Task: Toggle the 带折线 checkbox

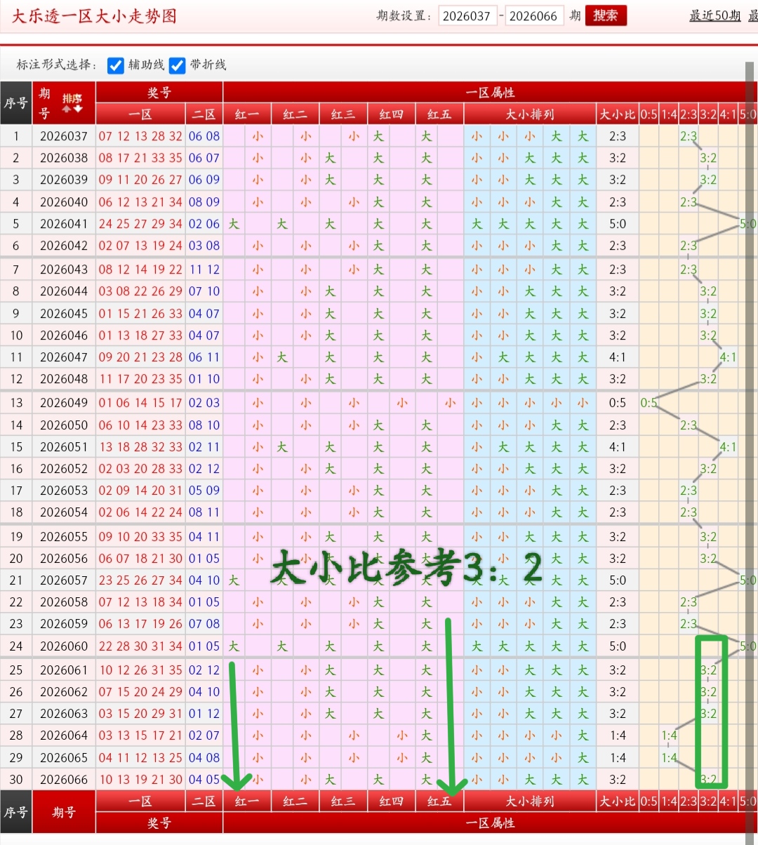Action: coord(178,65)
